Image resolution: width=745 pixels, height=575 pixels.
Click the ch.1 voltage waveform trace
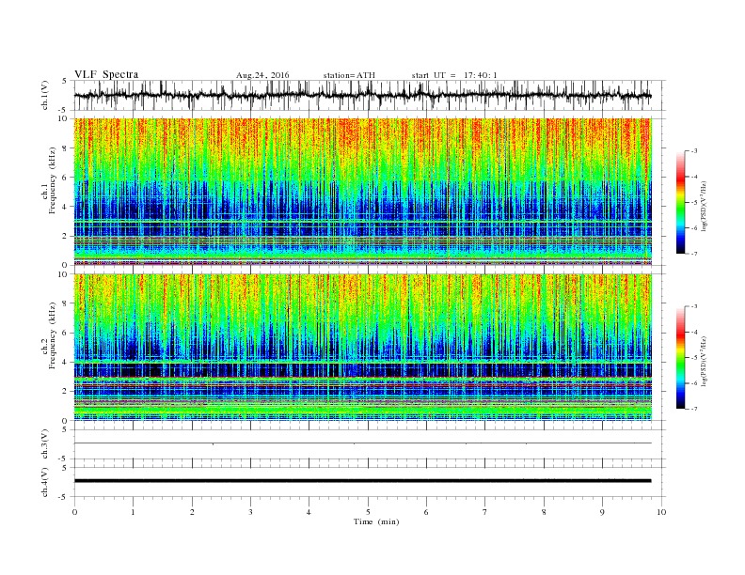362,95
